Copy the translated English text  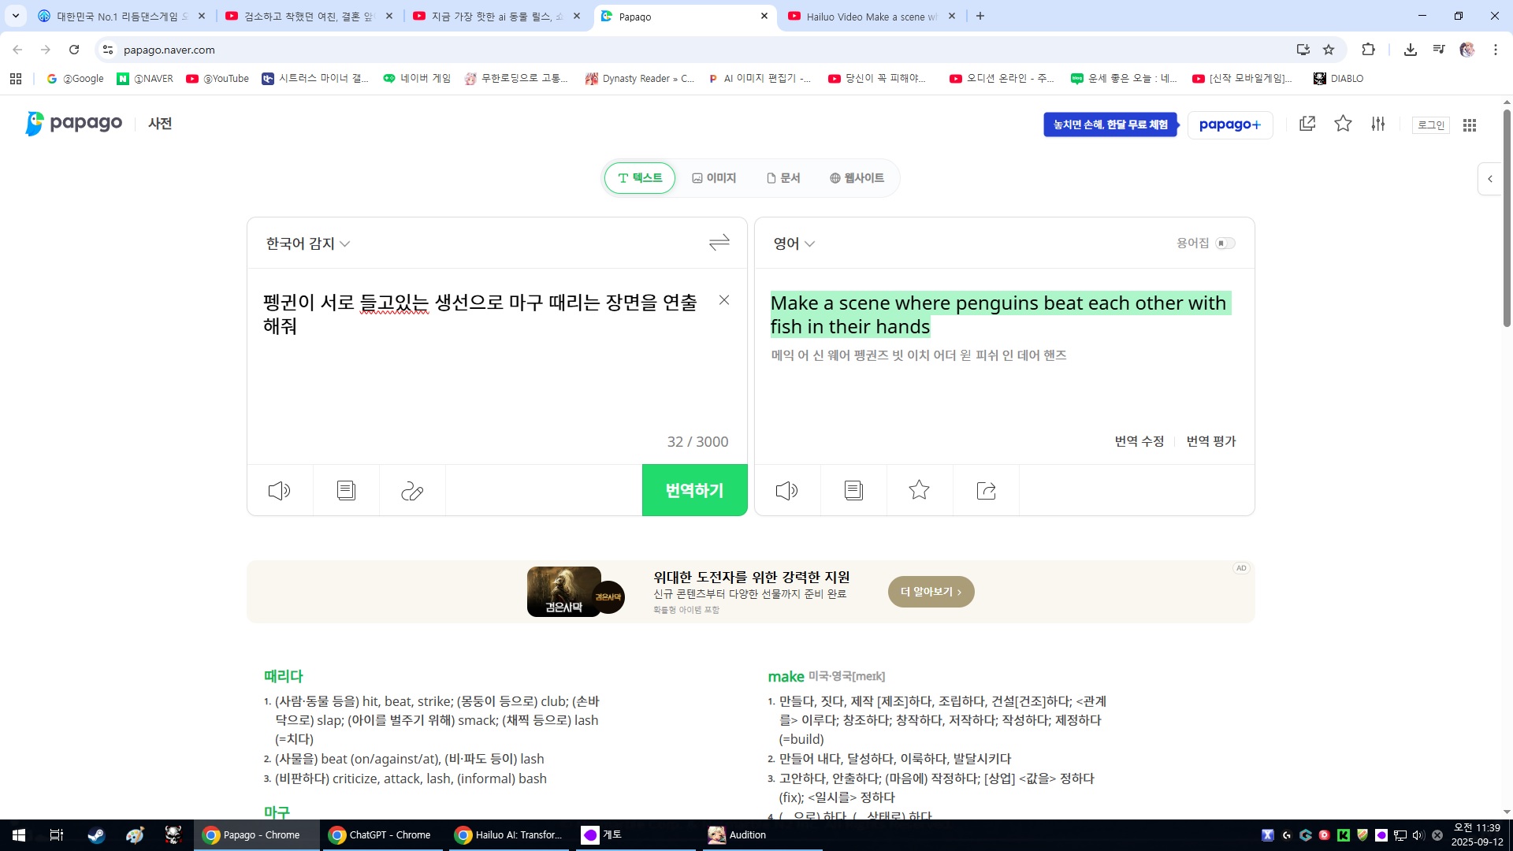point(853,491)
